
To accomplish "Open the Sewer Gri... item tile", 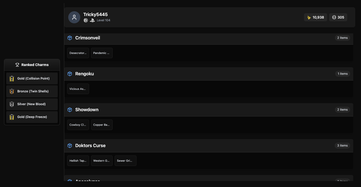I will (x=125, y=161).
